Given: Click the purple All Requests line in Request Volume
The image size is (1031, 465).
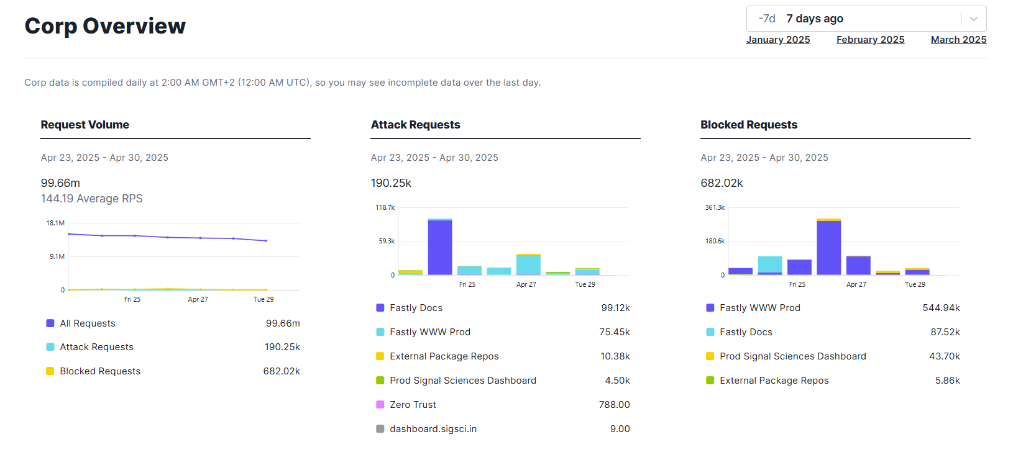Looking at the screenshot, I should click(168, 237).
